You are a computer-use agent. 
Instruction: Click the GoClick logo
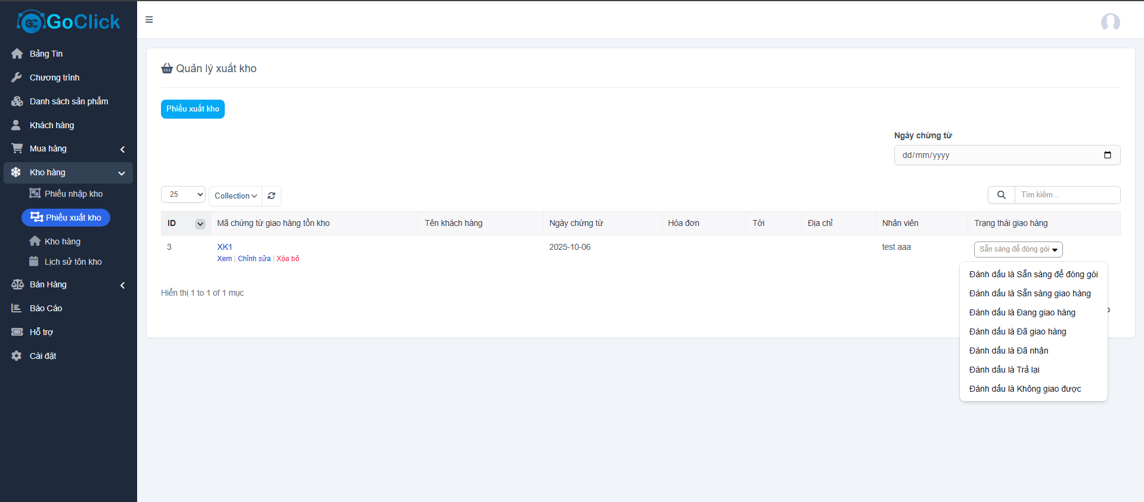tap(69, 22)
